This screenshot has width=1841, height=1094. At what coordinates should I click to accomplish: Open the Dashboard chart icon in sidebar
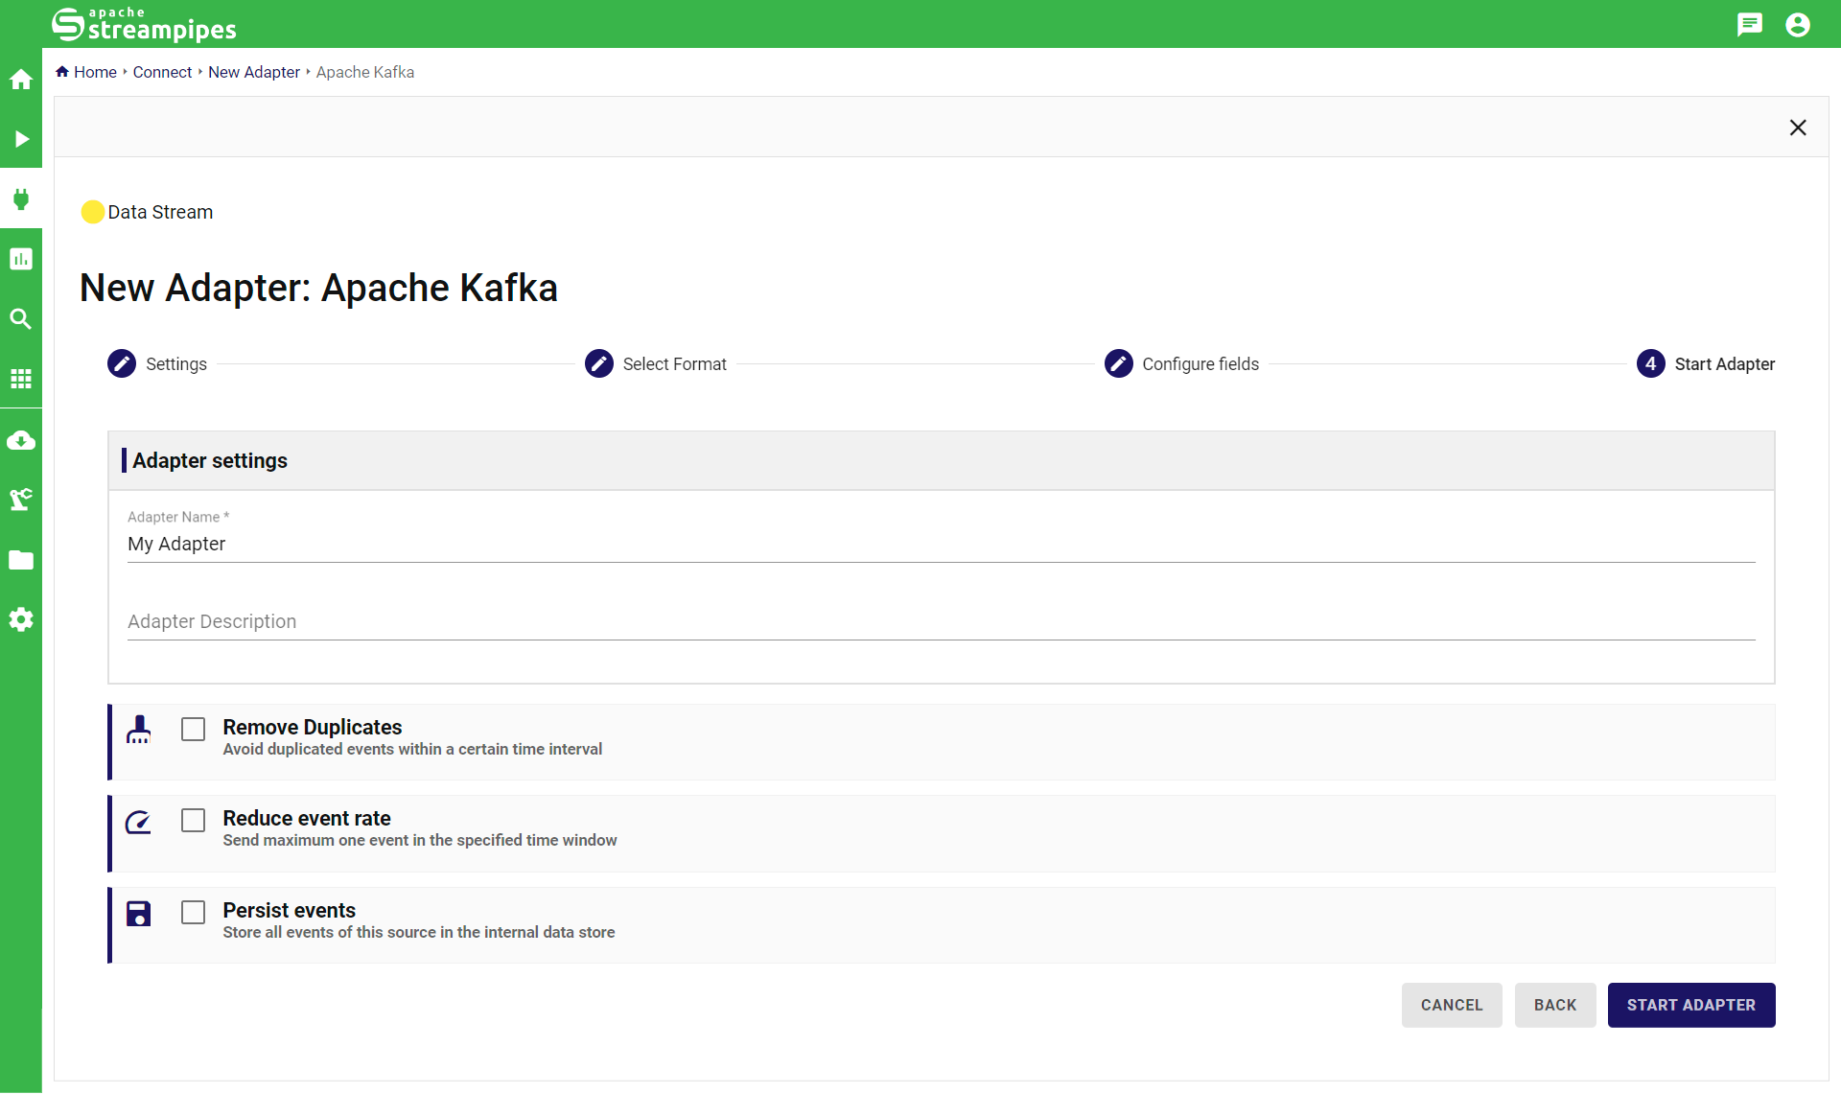[x=21, y=259]
